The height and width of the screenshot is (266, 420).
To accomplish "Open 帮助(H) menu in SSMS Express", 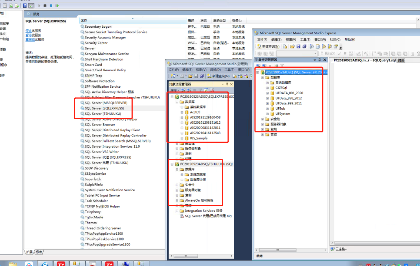I will [x=350, y=40].
